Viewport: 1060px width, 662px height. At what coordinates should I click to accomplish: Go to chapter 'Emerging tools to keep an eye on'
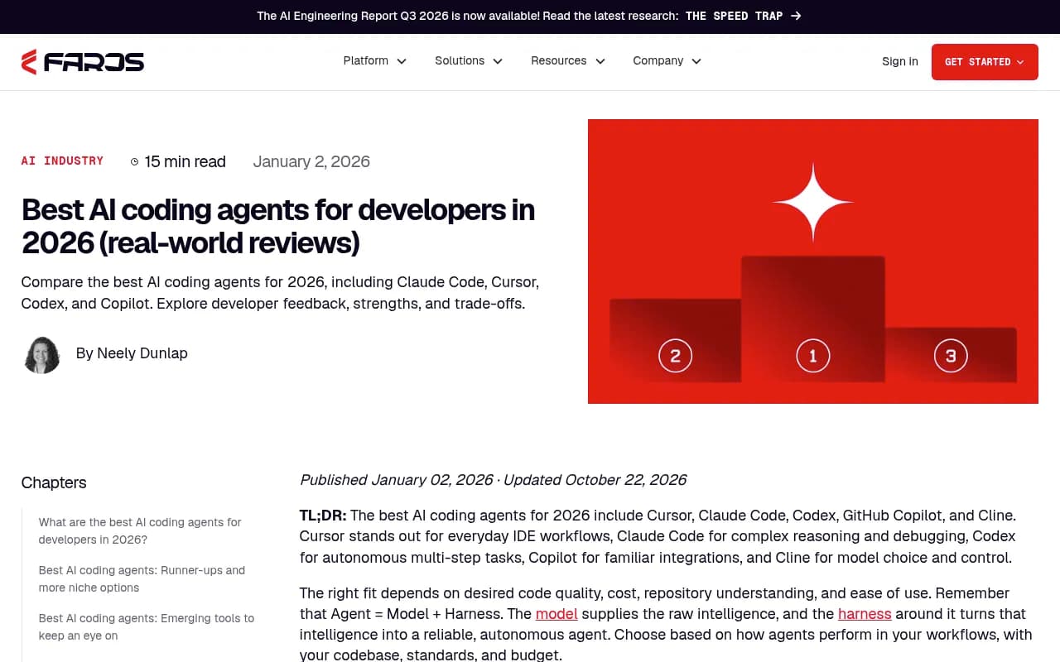pos(147,627)
